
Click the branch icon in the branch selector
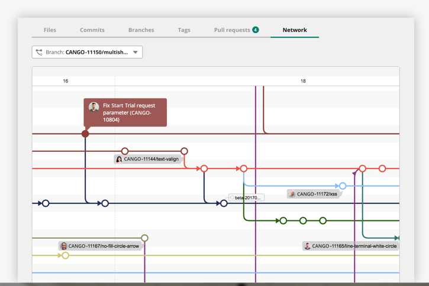39,52
